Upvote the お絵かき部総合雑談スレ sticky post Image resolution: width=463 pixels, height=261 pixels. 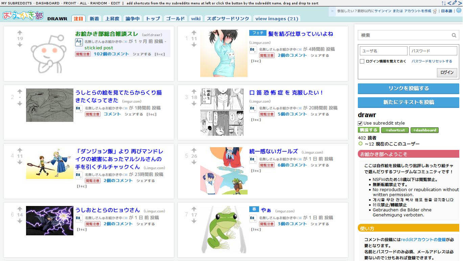tap(20, 33)
